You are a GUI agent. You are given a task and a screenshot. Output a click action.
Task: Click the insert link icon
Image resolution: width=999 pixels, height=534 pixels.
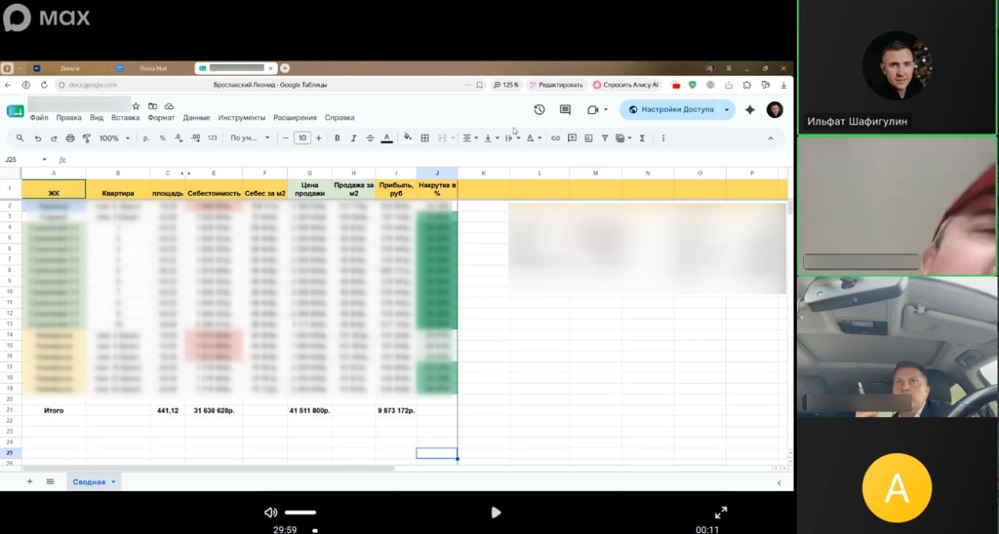coord(556,138)
